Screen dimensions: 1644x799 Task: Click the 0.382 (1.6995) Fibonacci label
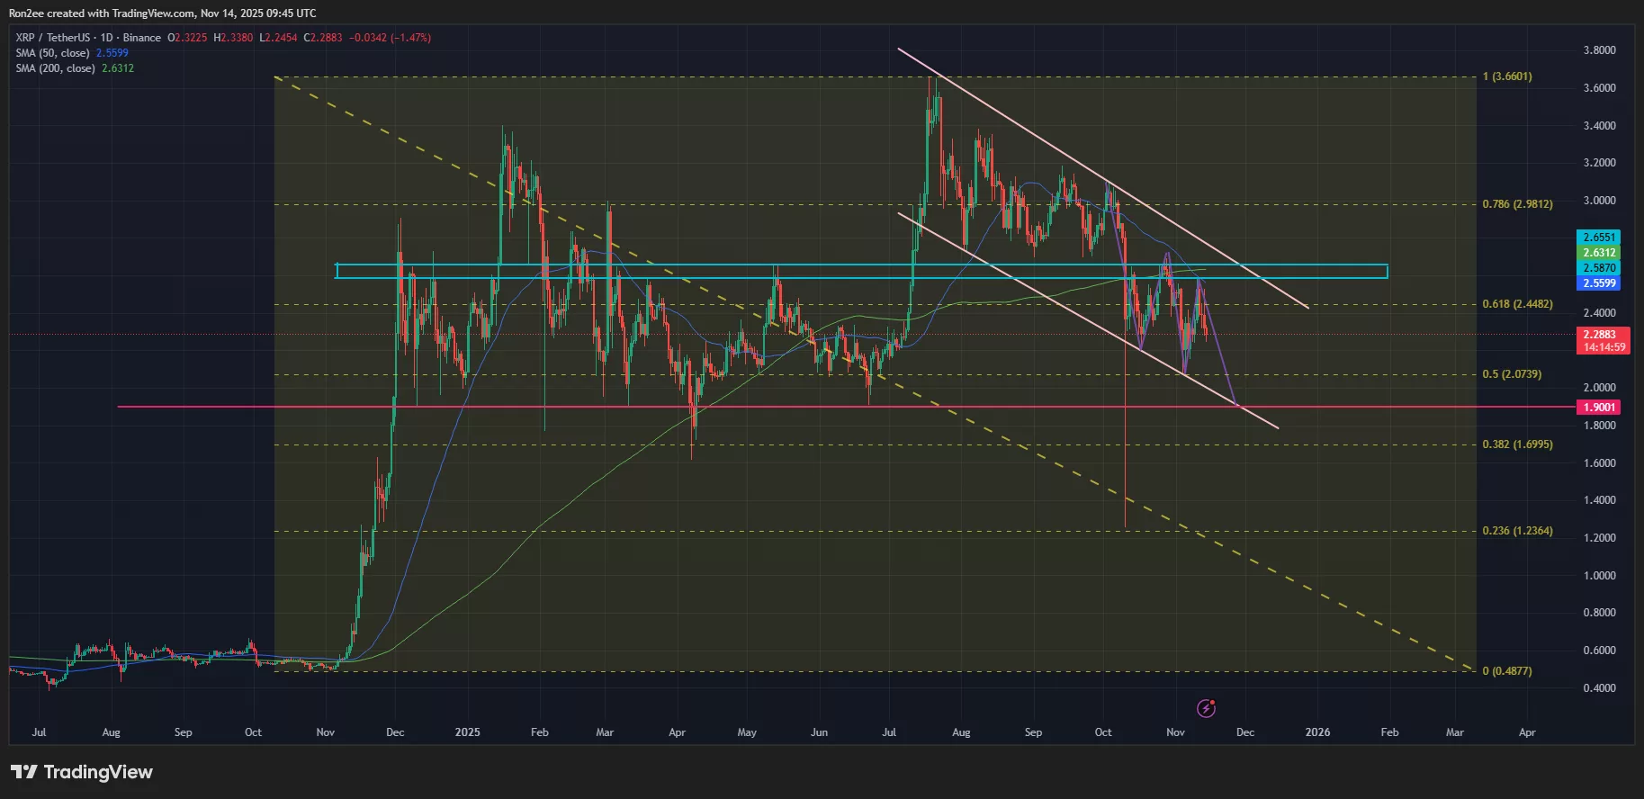pos(1517,444)
